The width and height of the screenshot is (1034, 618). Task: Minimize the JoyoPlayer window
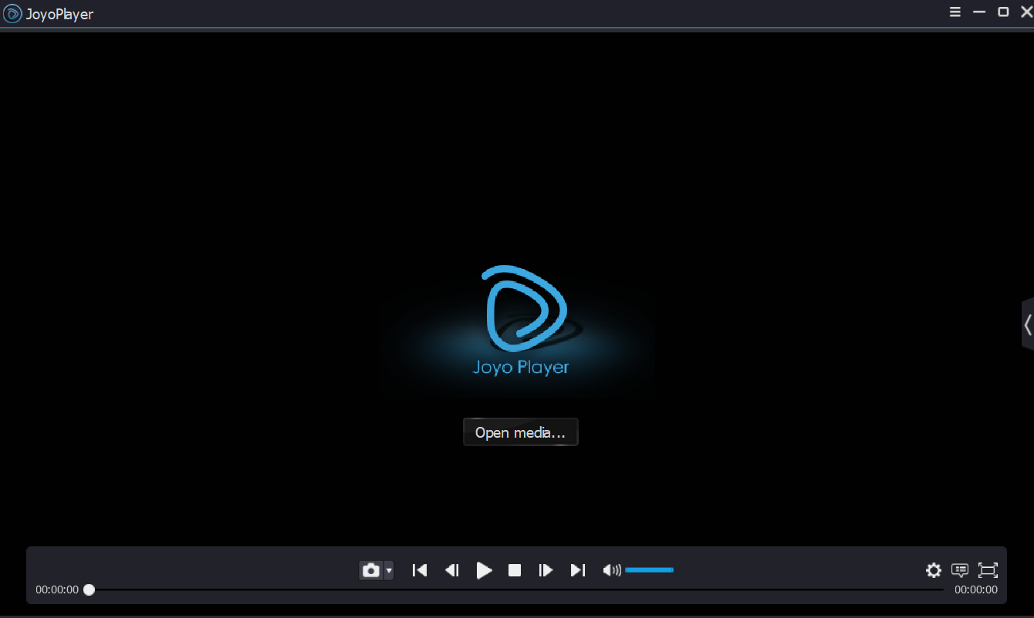point(979,12)
